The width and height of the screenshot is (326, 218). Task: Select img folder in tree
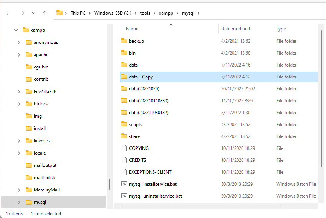click(x=38, y=116)
